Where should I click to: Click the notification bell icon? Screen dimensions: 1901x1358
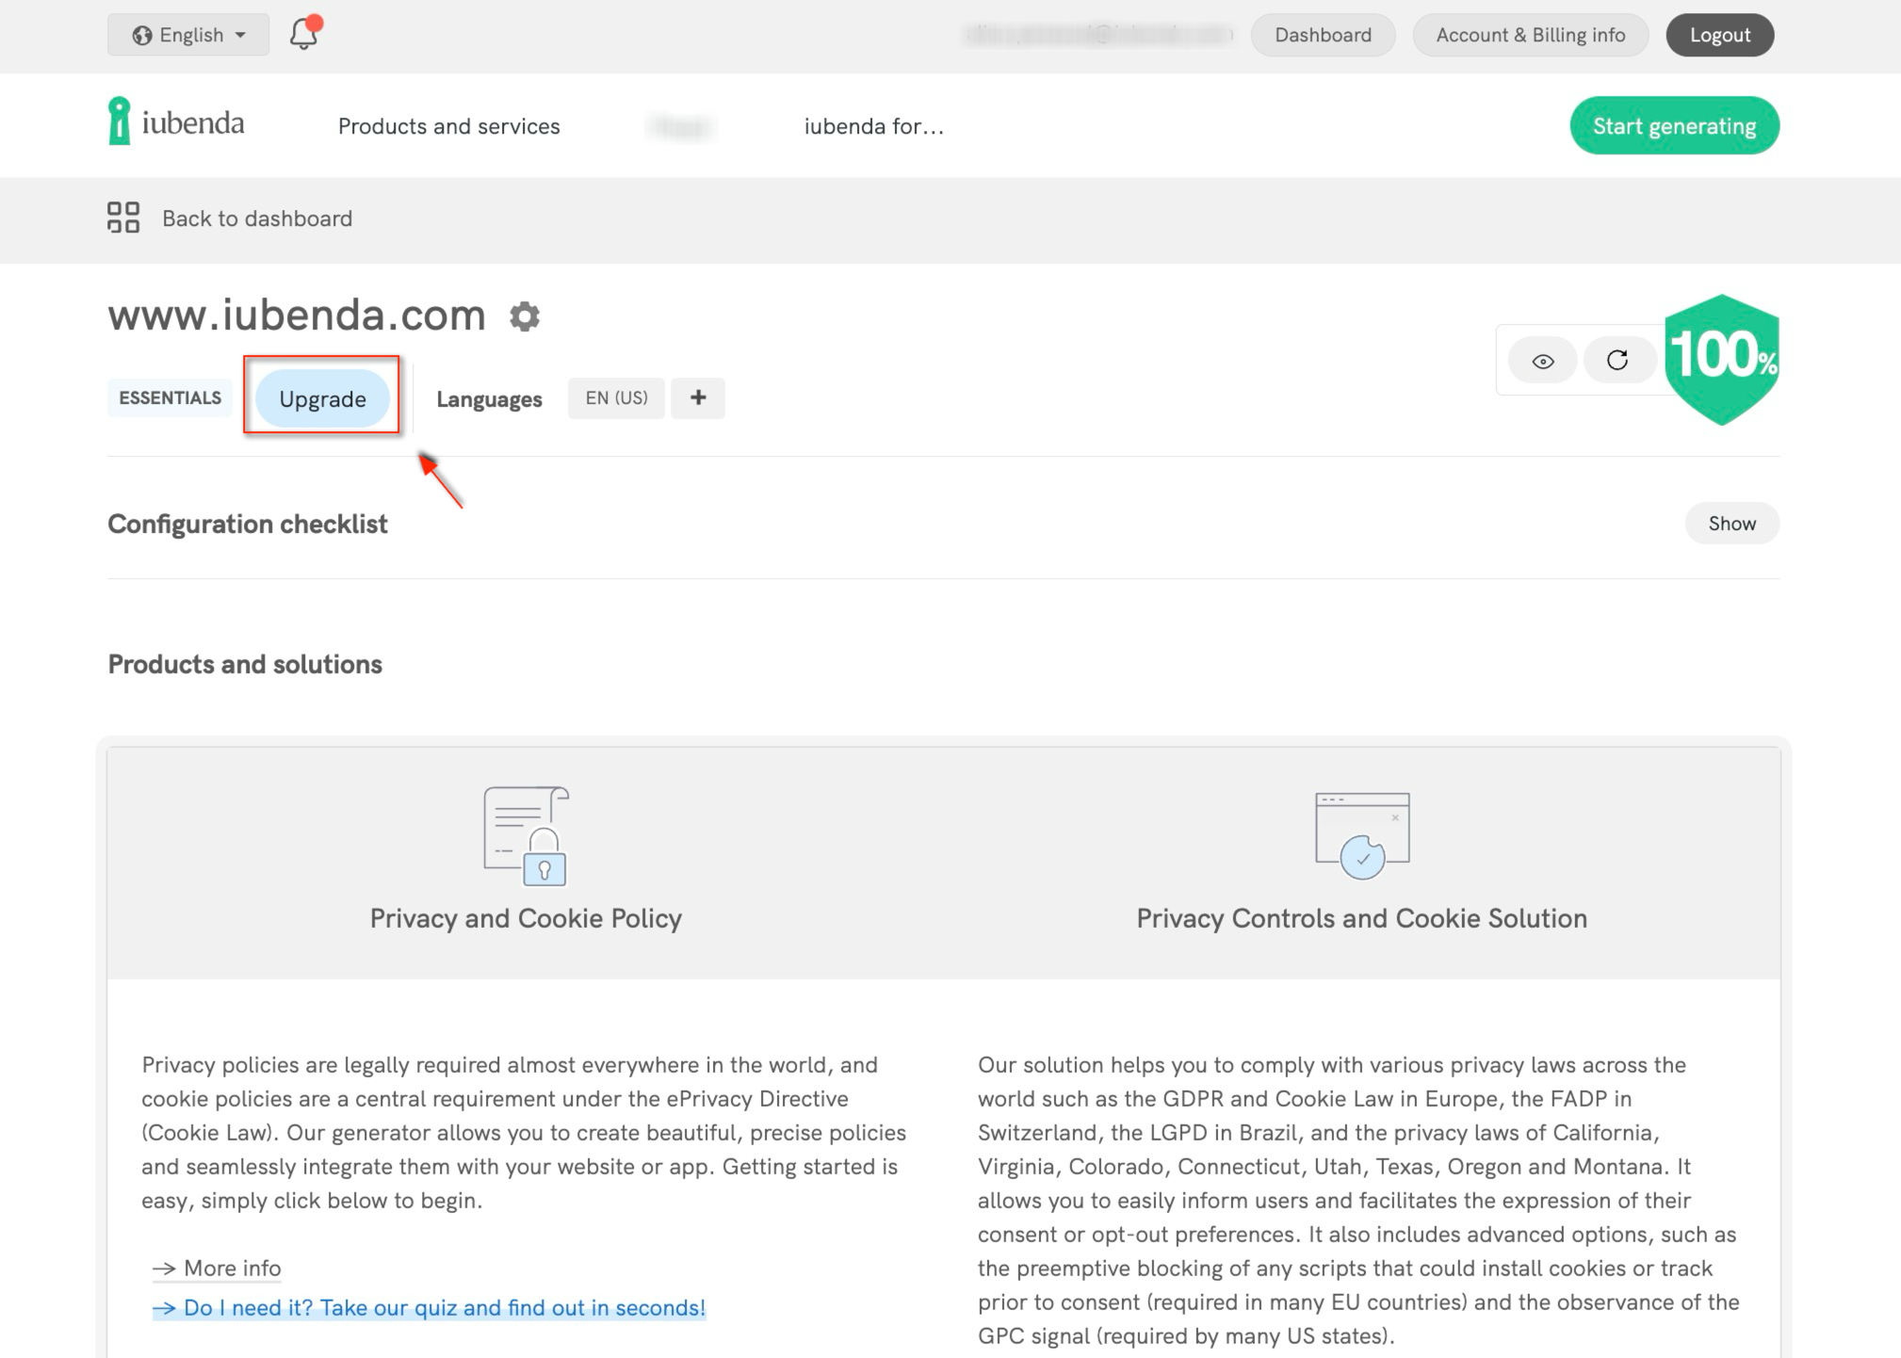[x=303, y=34]
